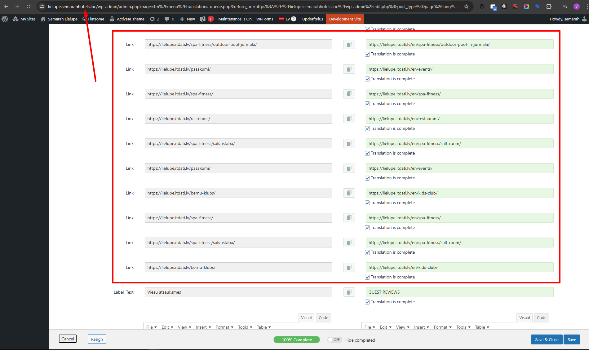Open the New content menu
The height and width of the screenshot is (350, 589).
tap(188, 19)
